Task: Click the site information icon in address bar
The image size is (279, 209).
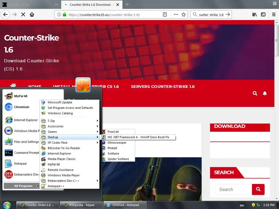Action: tap(59, 15)
